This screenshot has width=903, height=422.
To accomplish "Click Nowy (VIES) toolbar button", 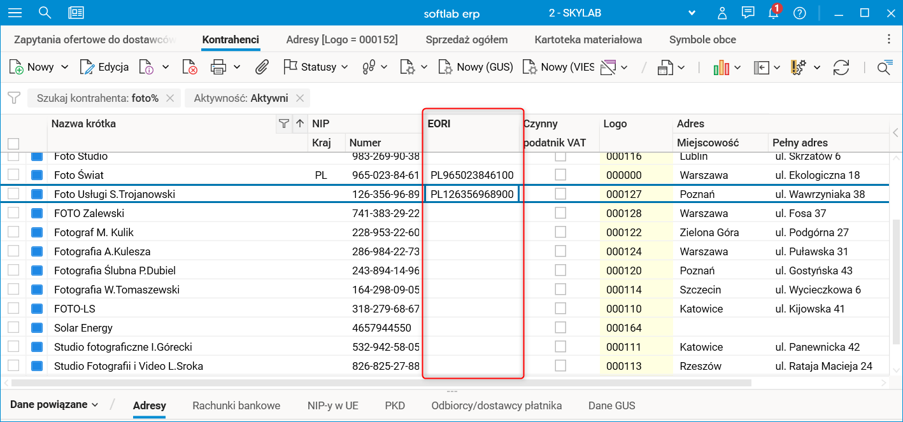I will tap(558, 67).
